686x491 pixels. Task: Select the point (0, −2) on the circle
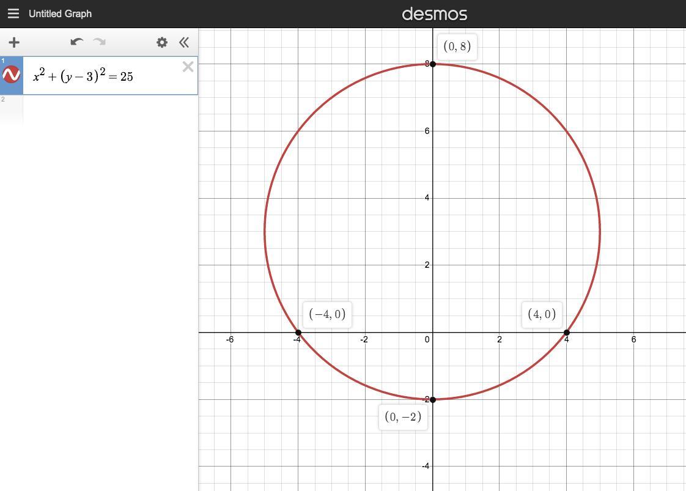point(433,399)
